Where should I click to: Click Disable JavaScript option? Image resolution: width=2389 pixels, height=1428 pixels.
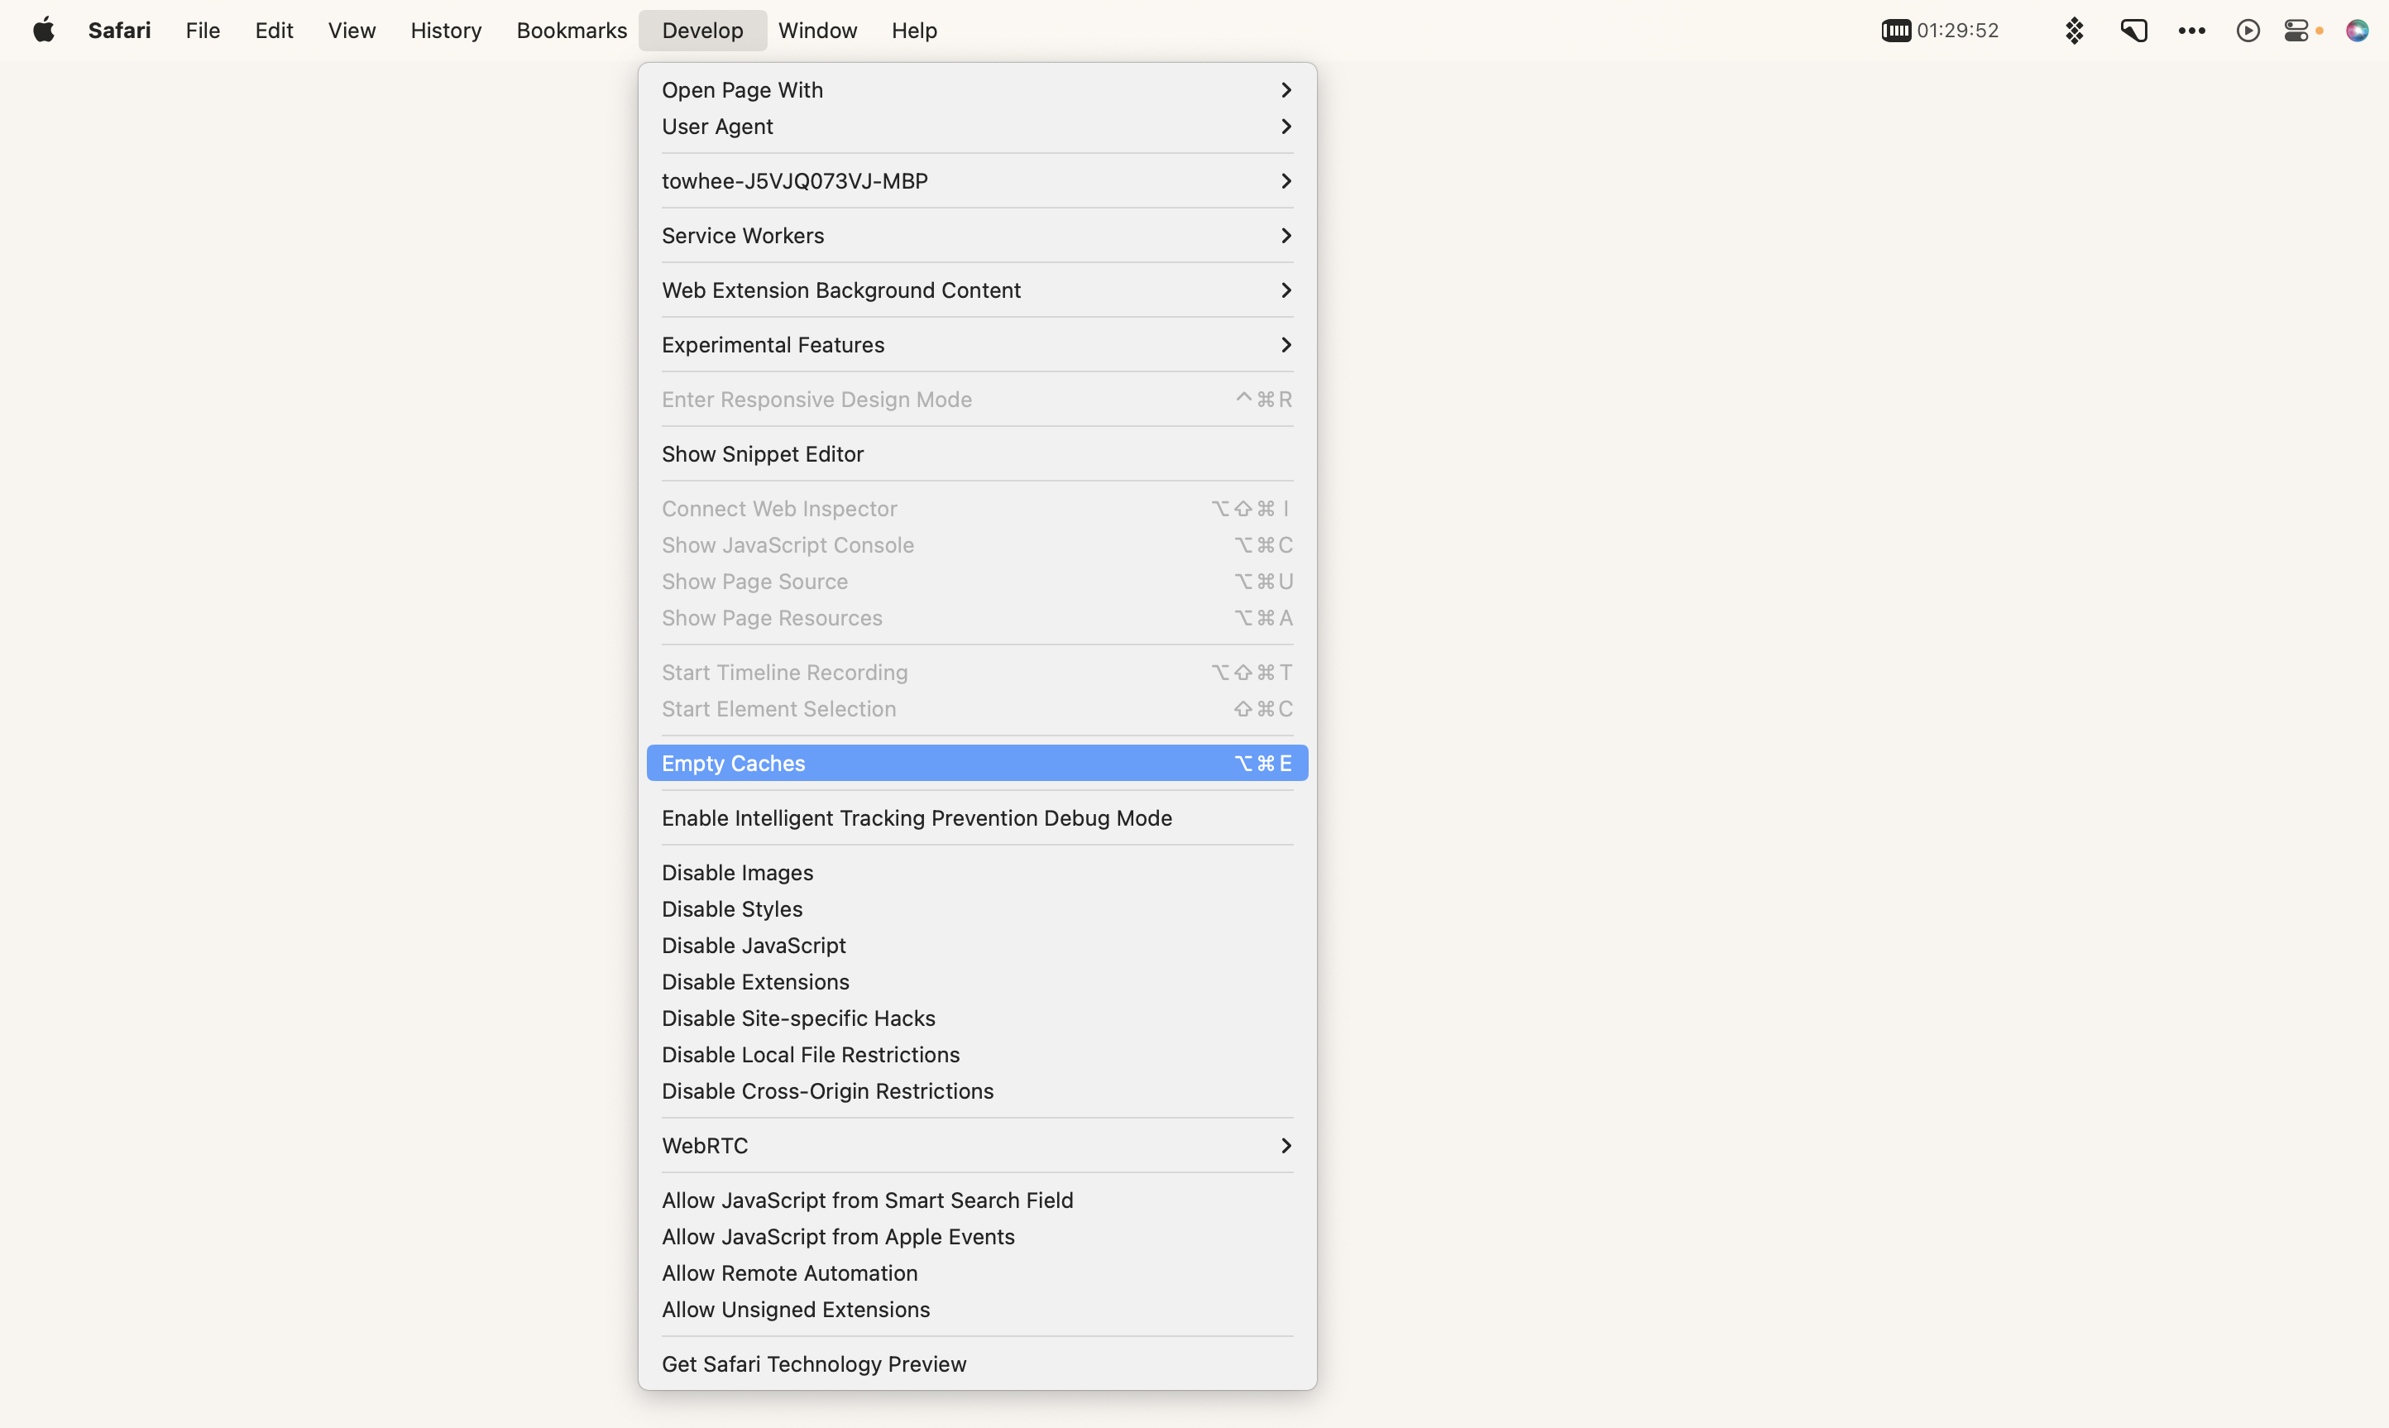click(x=754, y=945)
